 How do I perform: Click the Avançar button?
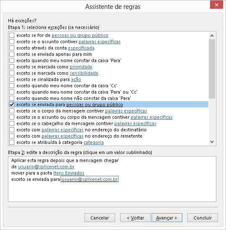point(167,218)
